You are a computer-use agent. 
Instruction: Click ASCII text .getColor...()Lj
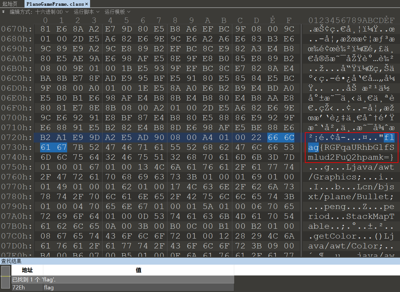pyautogui.click(x=351, y=236)
